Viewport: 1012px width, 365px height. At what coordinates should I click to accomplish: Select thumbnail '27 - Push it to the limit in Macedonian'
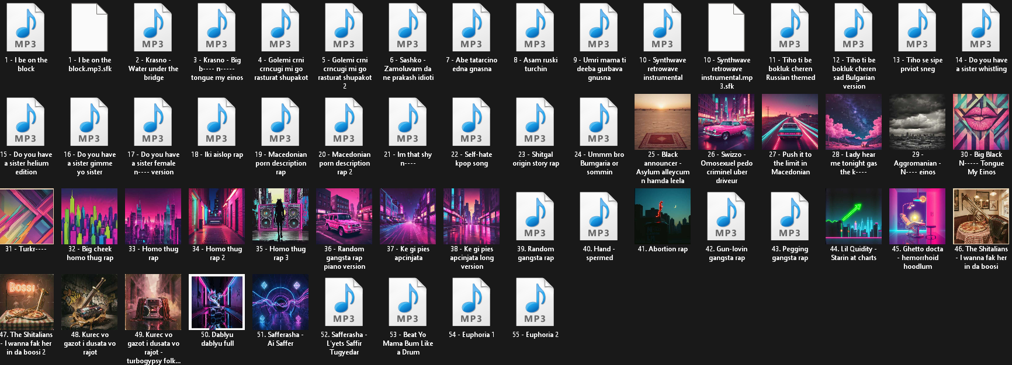[x=790, y=122]
